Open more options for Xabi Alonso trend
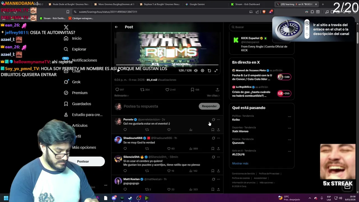The height and width of the screenshot is (202, 359). coord(289,128)
